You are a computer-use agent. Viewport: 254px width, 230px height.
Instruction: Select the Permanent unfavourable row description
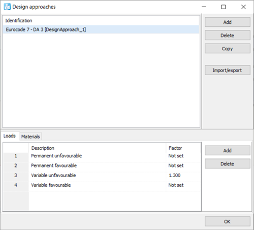[x=56, y=156]
